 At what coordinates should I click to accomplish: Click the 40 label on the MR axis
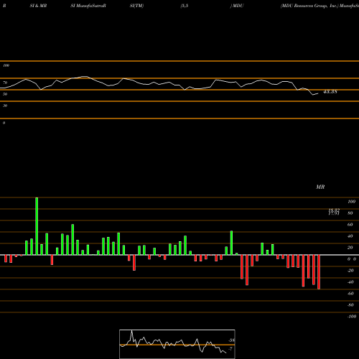click(350, 236)
